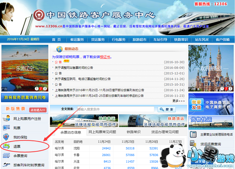Screen dimensions: 235x169
Task: Click the green arrow 退票 icon
Action: (x=6, y=146)
